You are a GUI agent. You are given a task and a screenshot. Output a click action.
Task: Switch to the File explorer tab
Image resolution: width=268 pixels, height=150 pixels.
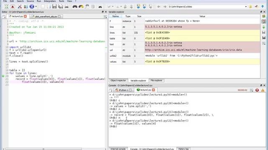coord(156,80)
